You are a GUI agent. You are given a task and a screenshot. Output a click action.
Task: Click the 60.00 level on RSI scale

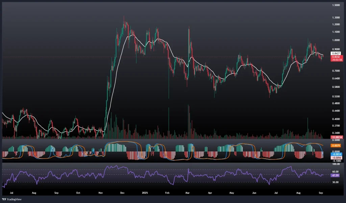pos(336,172)
